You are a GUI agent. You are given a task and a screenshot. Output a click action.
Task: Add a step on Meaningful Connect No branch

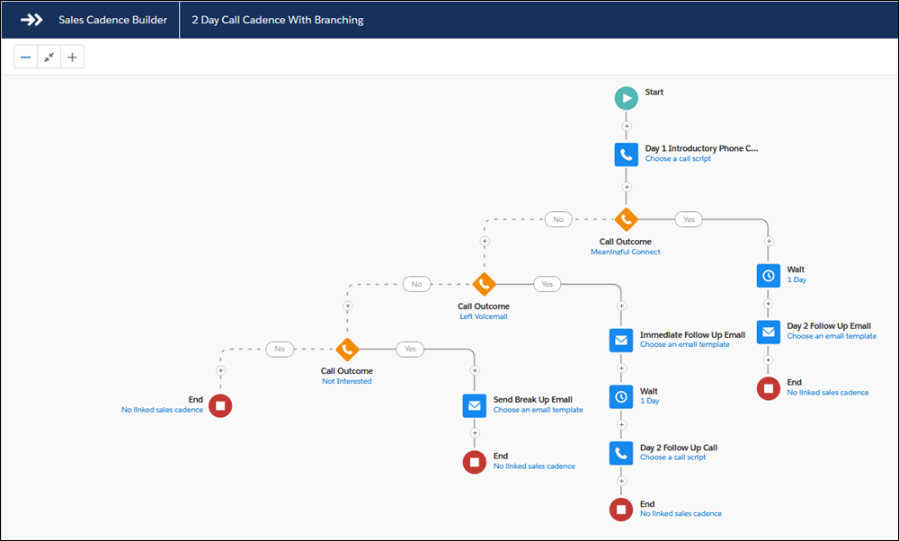pyautogui.click(x=485, y=241)
